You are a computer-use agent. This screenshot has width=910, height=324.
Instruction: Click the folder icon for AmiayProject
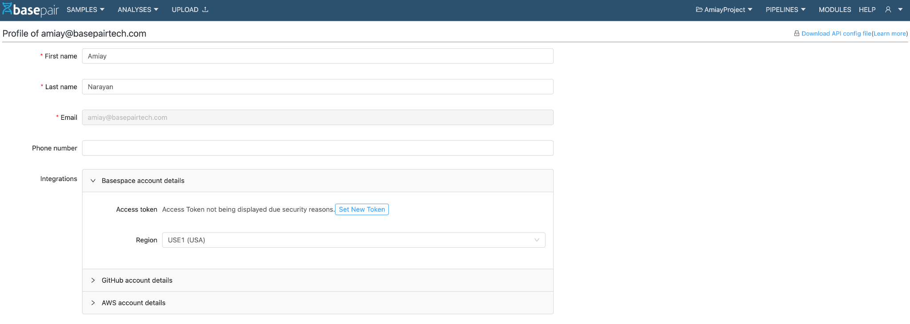tap(699, 9)
